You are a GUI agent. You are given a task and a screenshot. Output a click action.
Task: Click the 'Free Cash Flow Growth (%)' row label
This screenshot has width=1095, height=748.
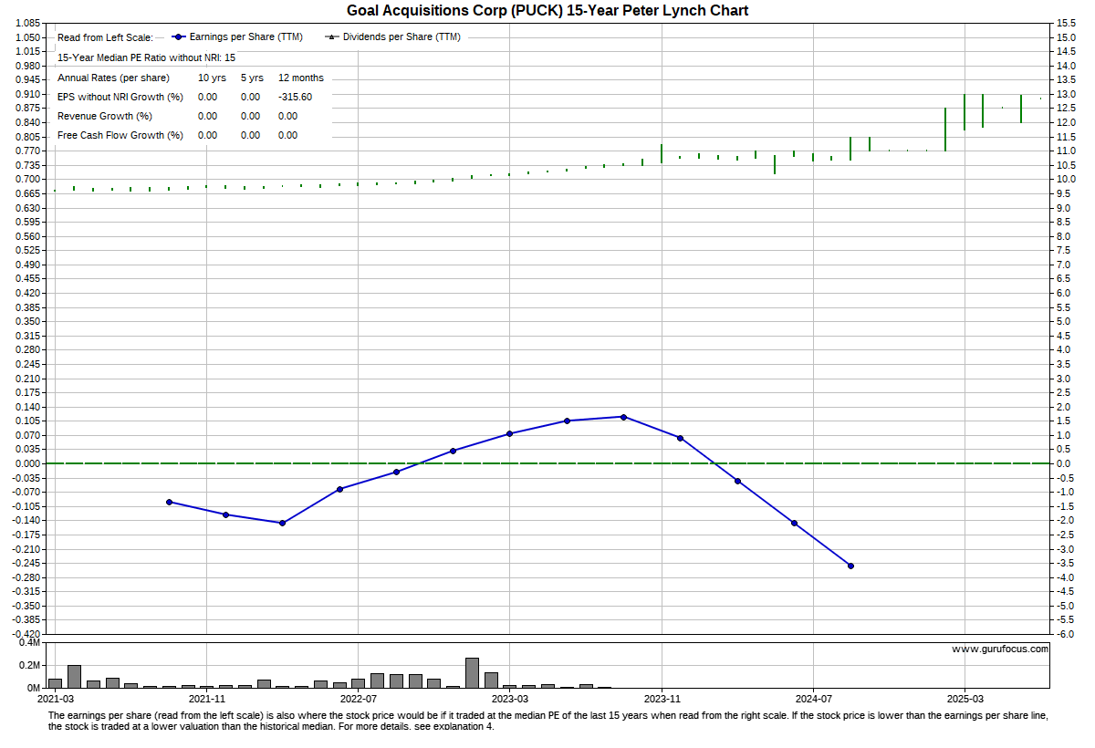coord(120,135)
